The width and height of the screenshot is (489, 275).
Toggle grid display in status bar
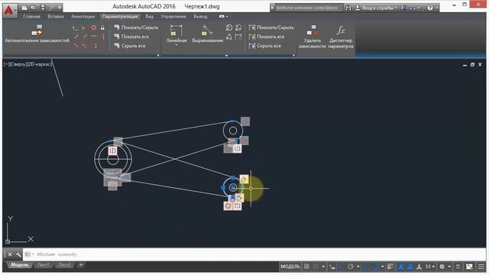pyautogui.click(x=307, y=267)
